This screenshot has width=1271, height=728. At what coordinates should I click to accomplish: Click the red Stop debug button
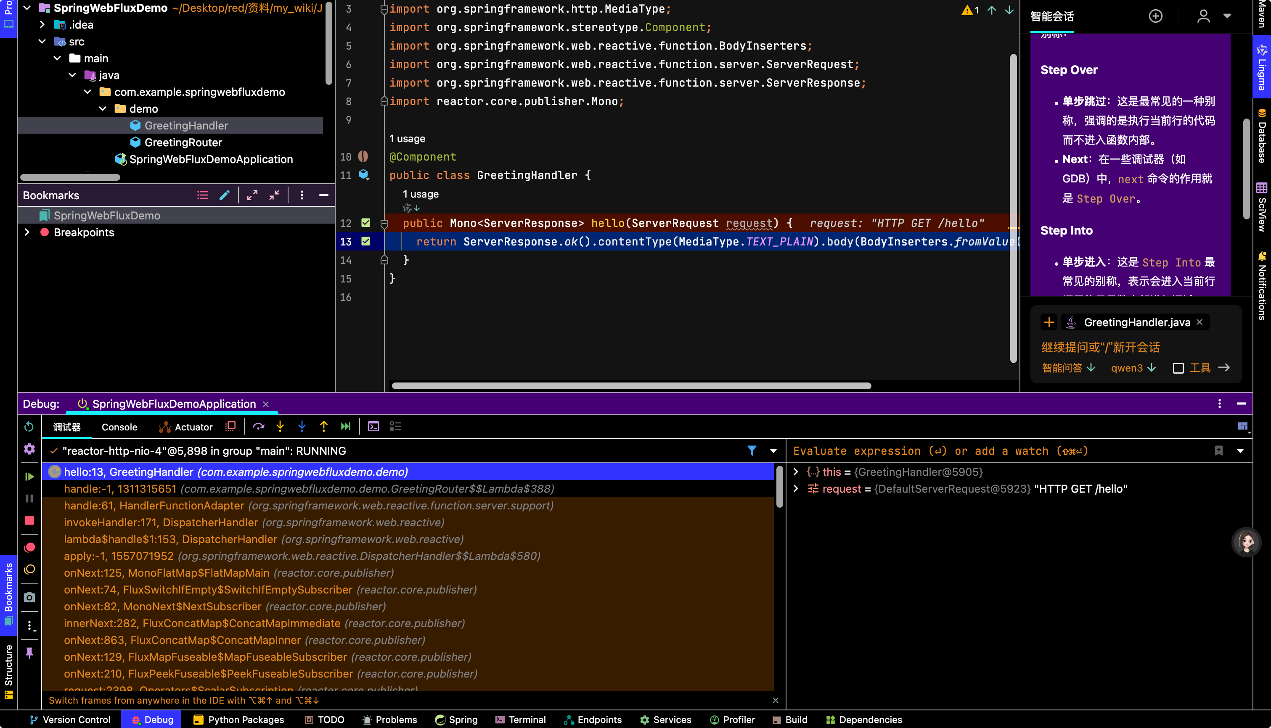(x=29, y=520)
